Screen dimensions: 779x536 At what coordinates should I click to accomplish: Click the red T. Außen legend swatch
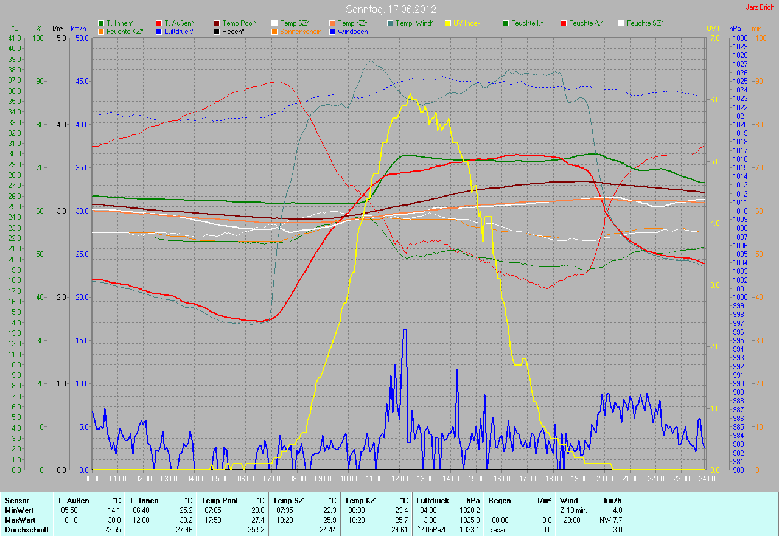pyautogui.click(x=159, y=23)
